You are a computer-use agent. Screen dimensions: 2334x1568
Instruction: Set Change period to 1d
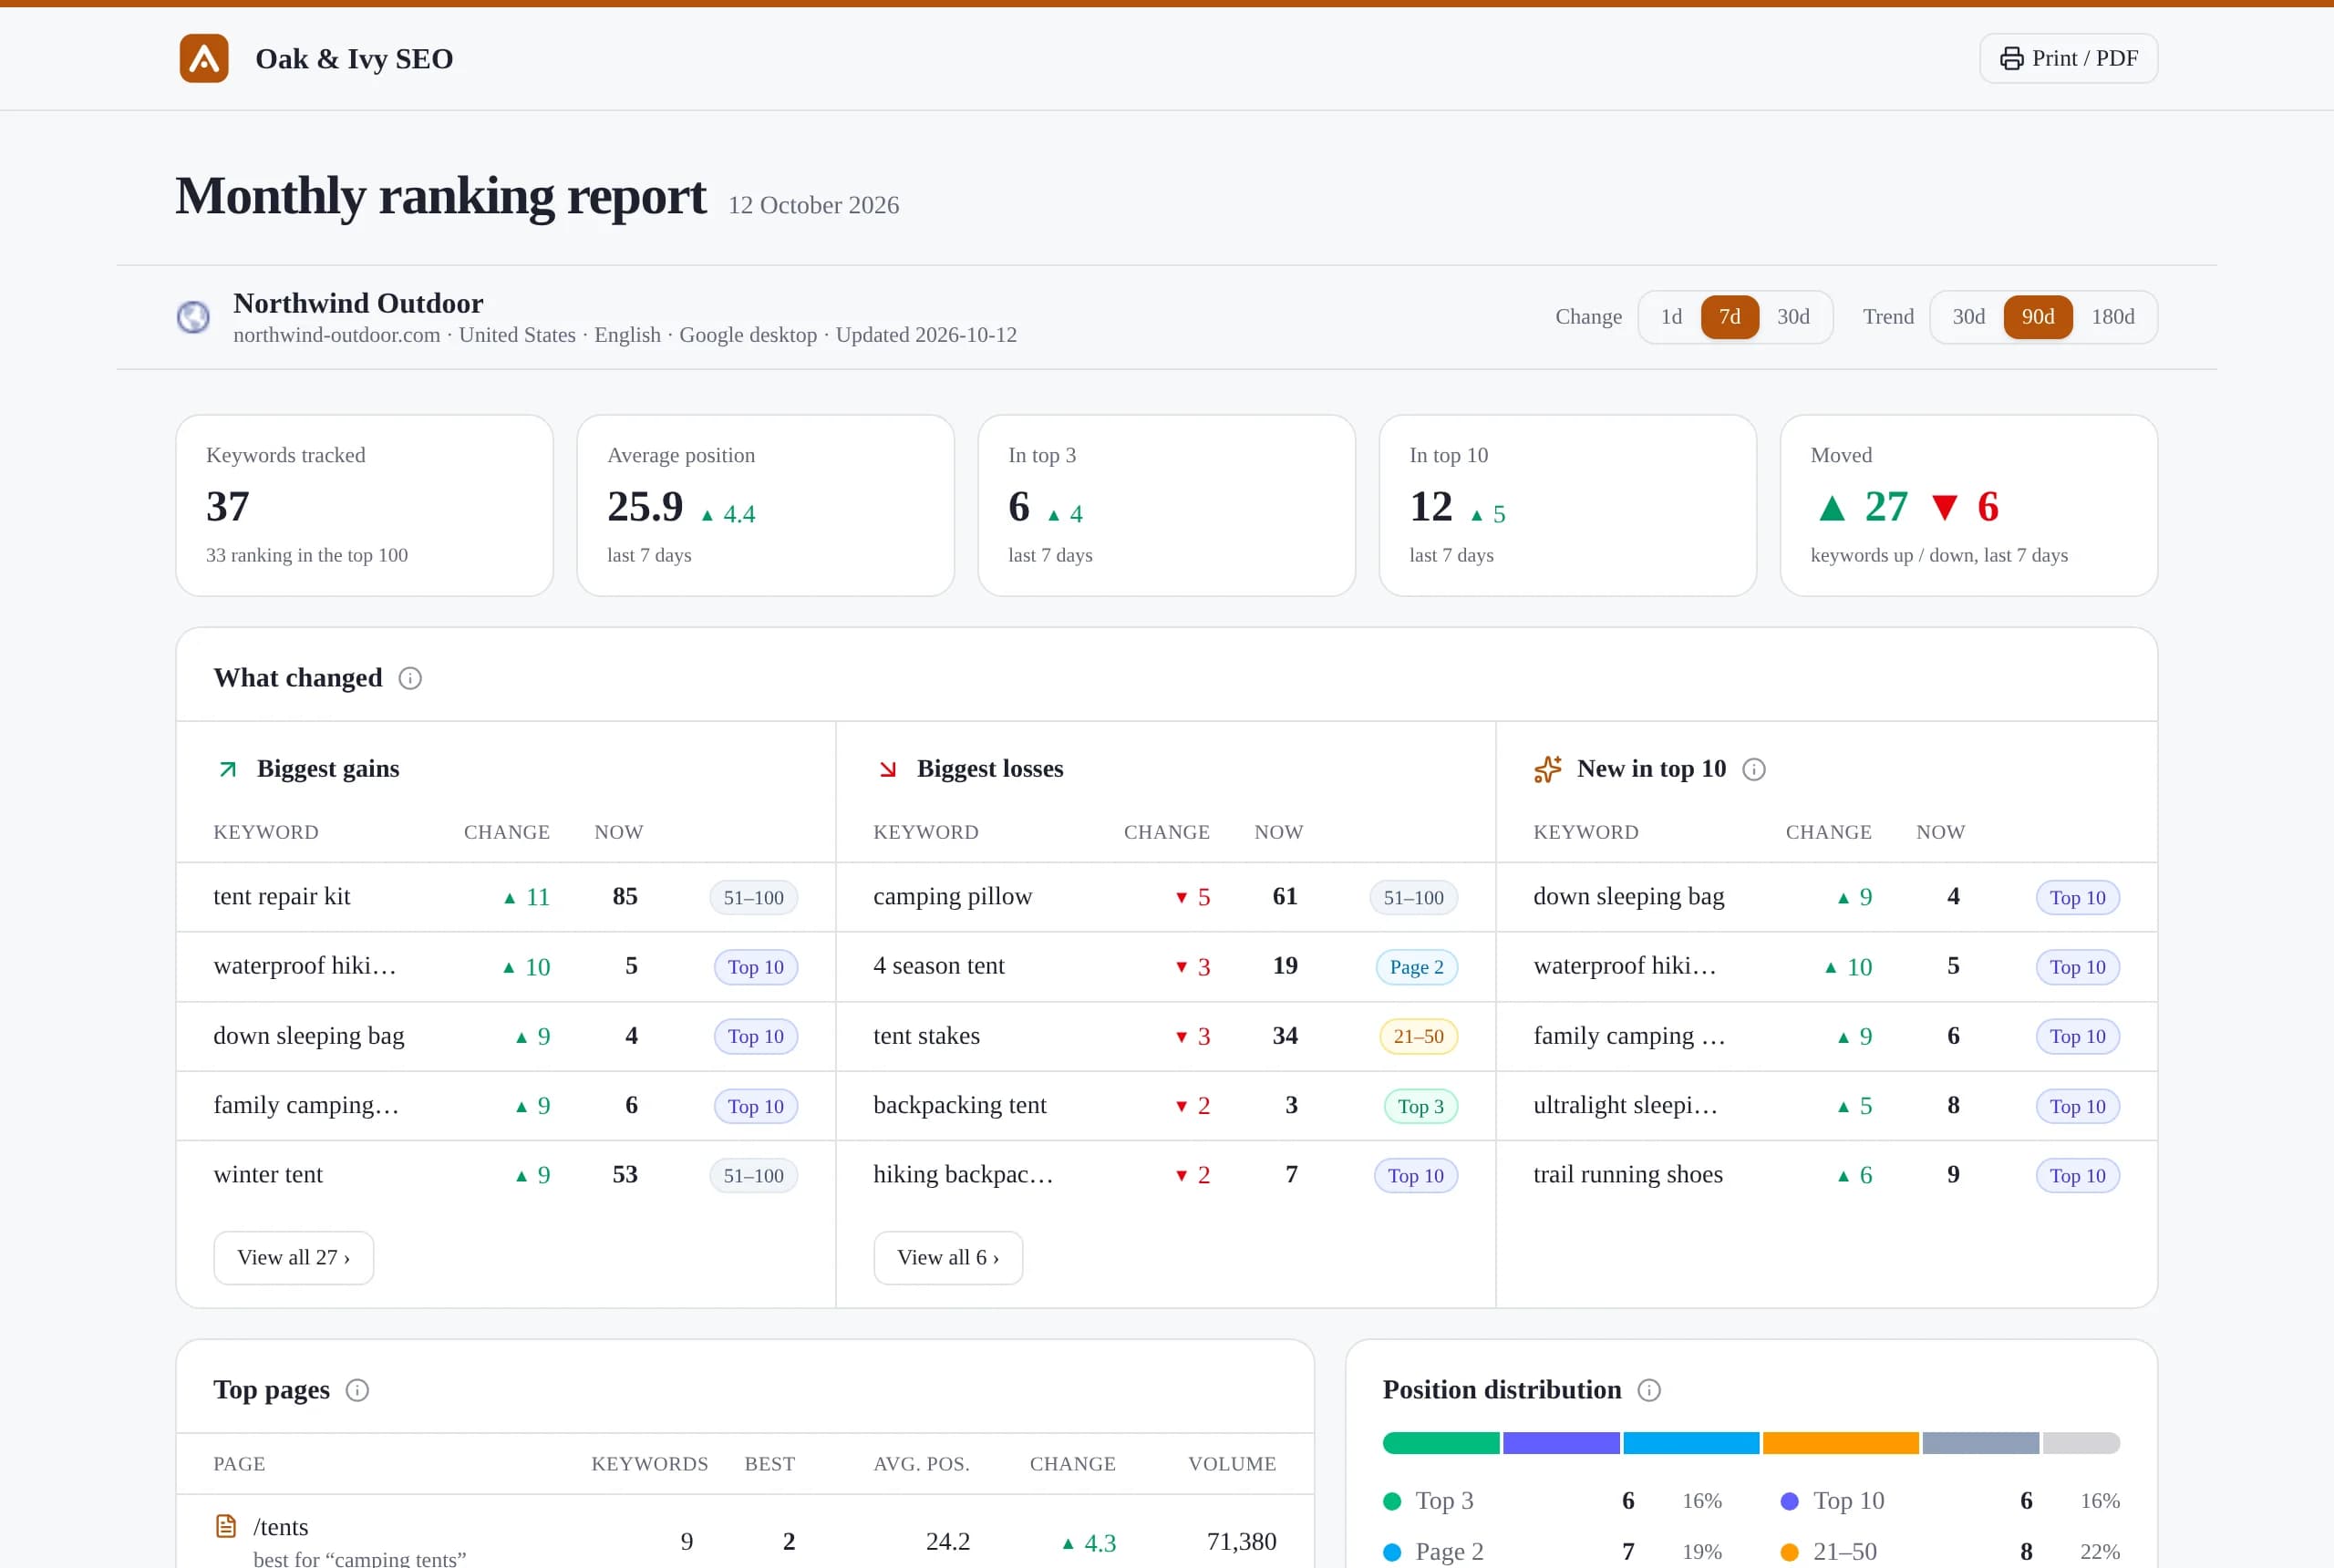pos(1671,317)
